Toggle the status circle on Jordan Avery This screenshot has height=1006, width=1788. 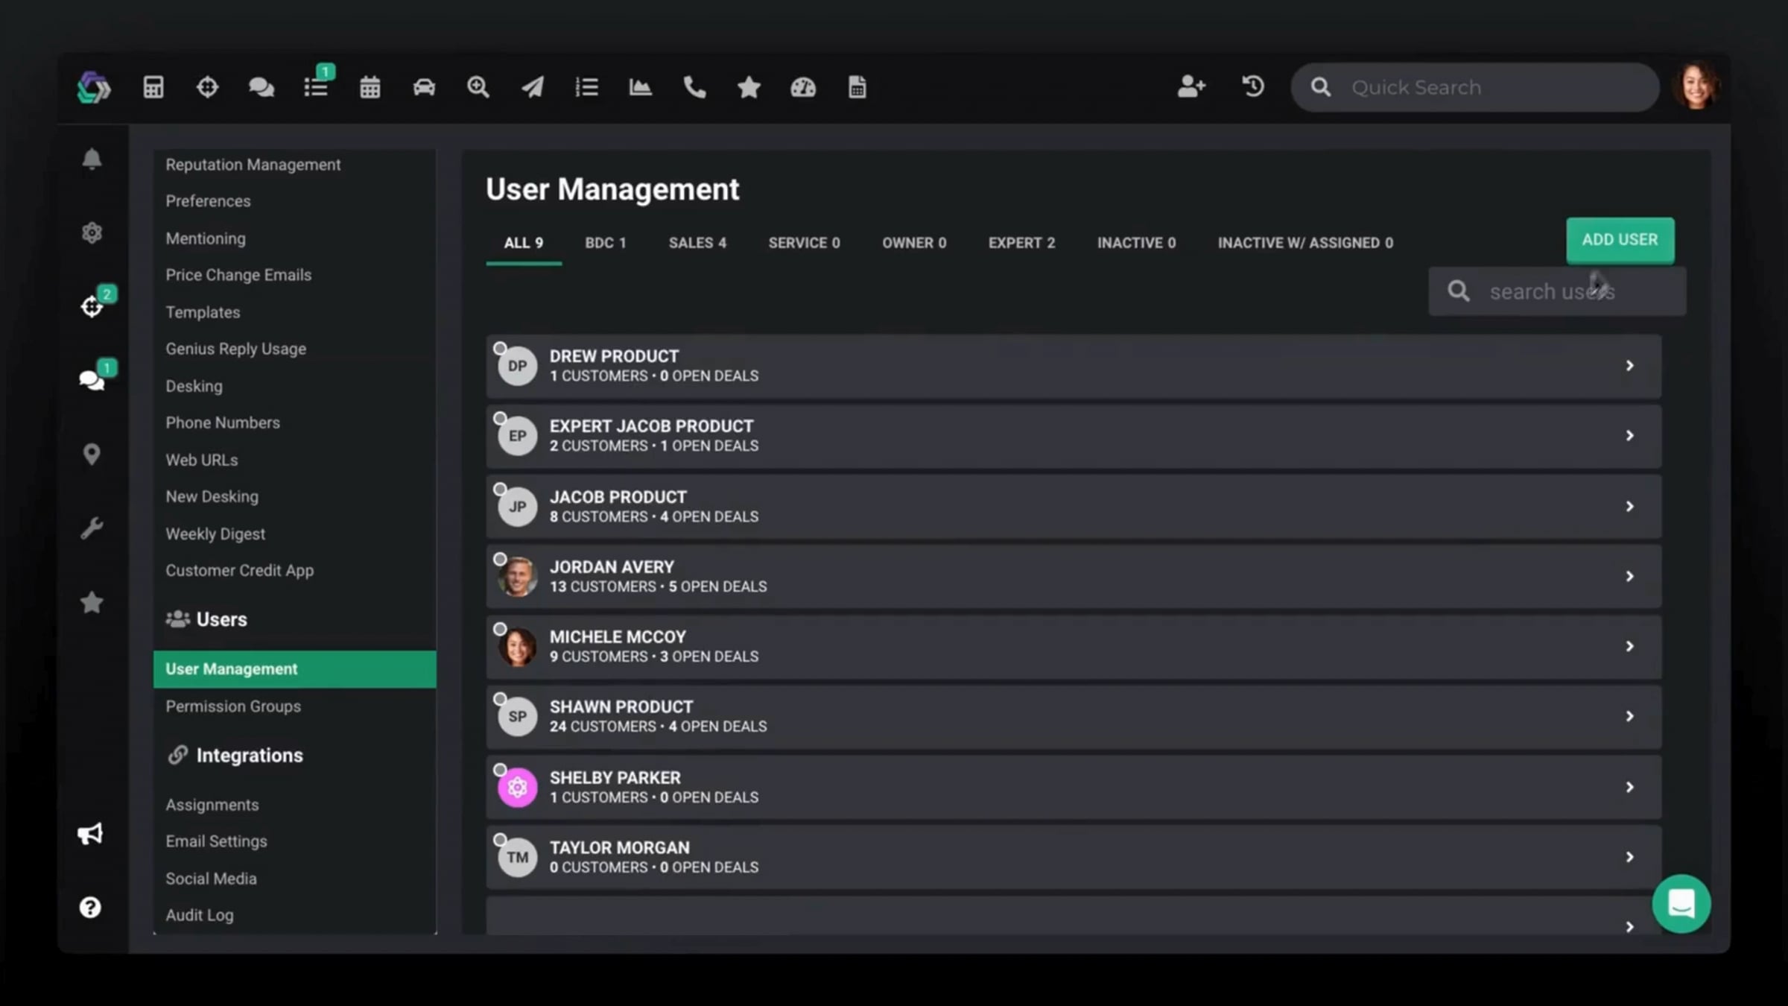[x=500, y=559]
